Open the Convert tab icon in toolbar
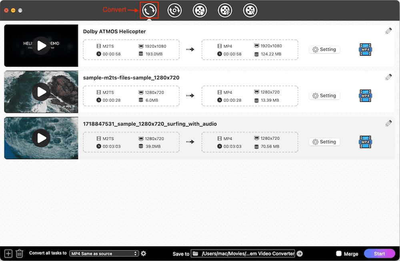The image size is (400, 261). (x=149, y=10)
